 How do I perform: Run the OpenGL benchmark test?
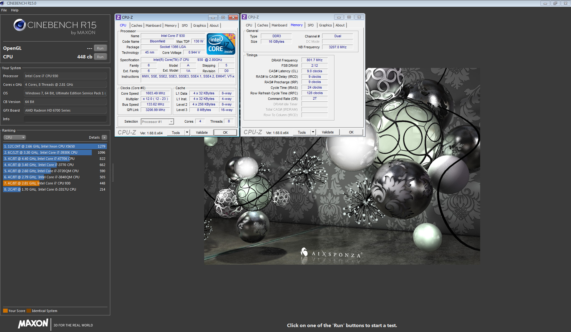[100, 48]
